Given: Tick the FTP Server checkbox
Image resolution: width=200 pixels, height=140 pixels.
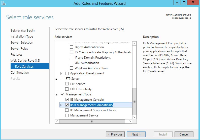Looking at the screenshot, I should [62, 79].
